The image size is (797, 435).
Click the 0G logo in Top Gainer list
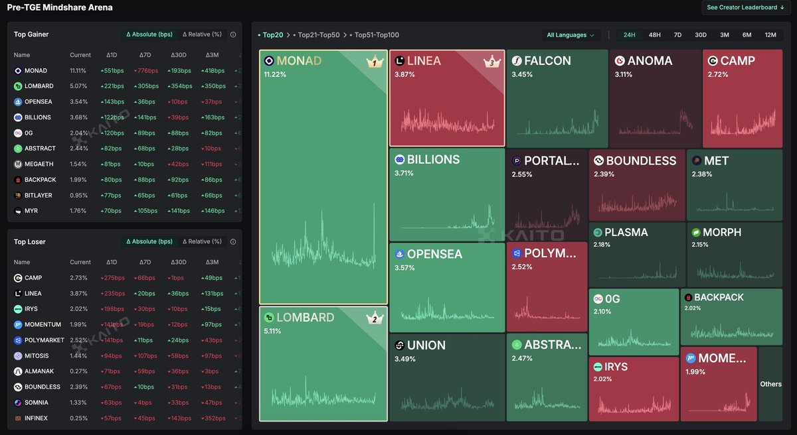[x=18, y=133]
